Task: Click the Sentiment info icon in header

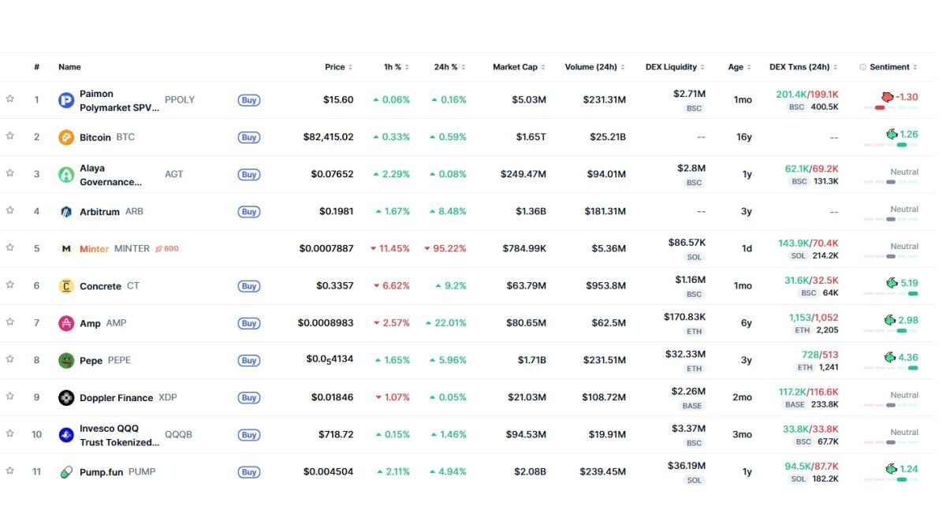Action: (x=862, y=67)
